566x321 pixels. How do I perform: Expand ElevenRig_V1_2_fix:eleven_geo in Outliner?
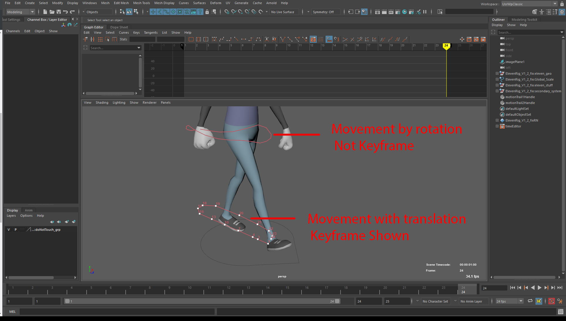tap(497, 74)
